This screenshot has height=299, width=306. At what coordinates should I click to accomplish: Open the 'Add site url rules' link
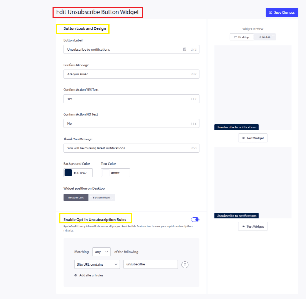(91, 275)
